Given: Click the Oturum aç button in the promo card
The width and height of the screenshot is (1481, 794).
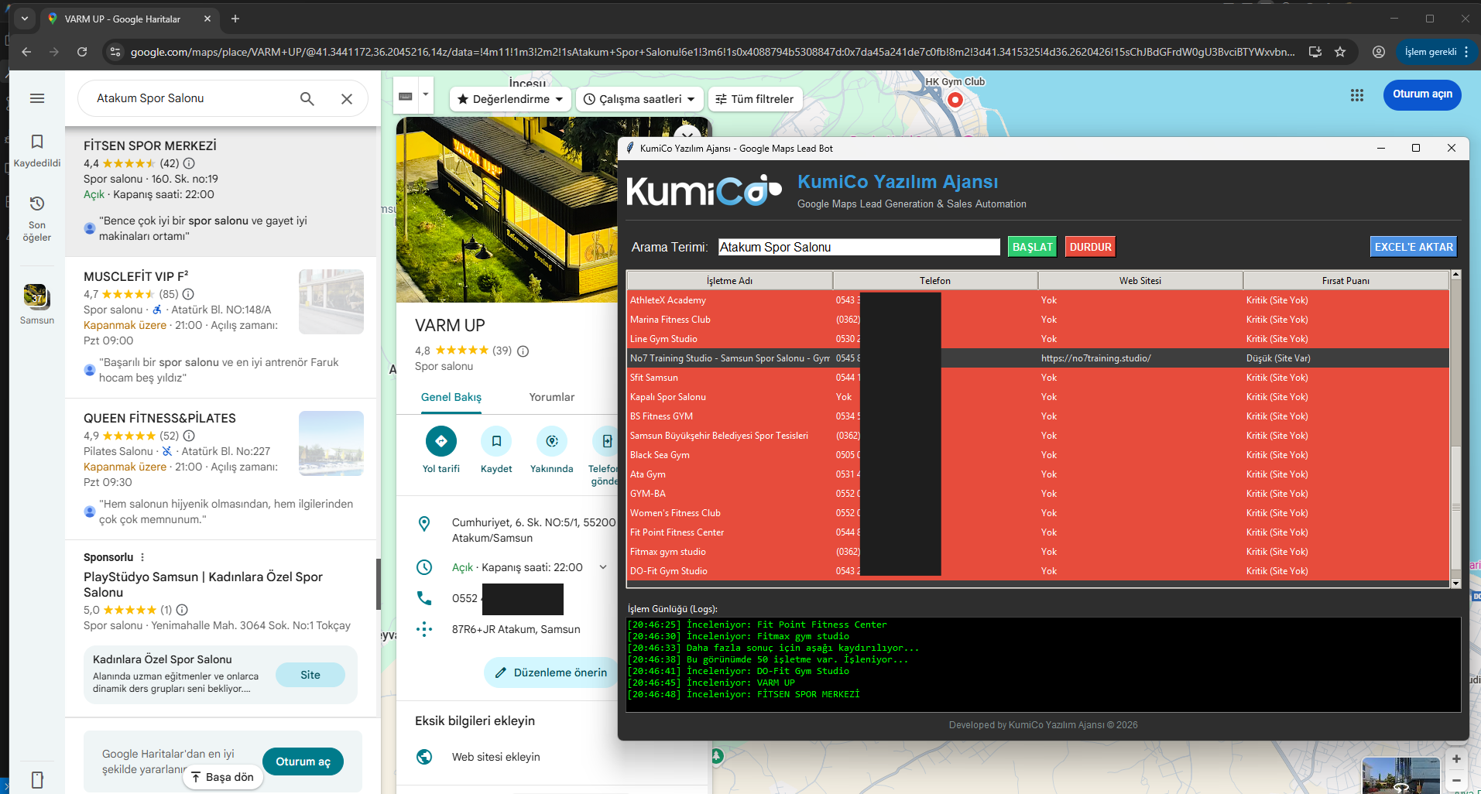Looking at the screenshot, I should tap(303, 761).
